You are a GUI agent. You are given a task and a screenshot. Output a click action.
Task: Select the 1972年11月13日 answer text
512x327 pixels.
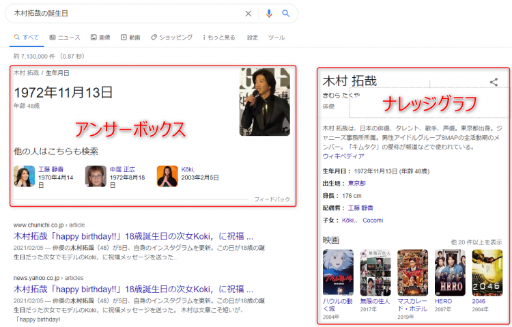point(63,92)
